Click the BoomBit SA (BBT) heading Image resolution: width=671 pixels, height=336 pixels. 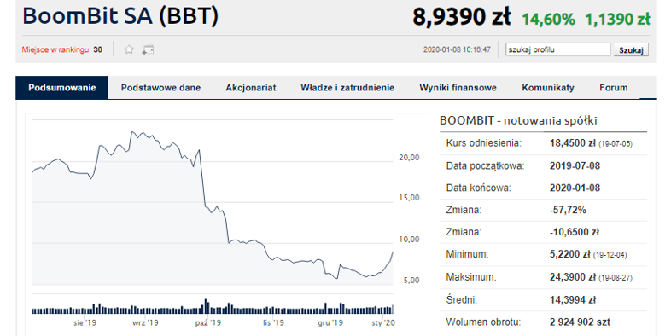[x=120, y=16]
